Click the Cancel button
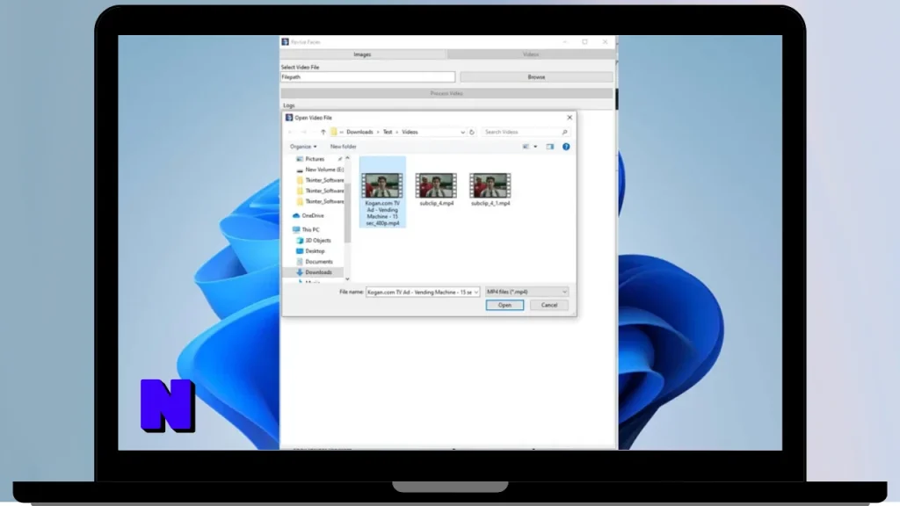The image size is (900, 506). click(549, 305)
